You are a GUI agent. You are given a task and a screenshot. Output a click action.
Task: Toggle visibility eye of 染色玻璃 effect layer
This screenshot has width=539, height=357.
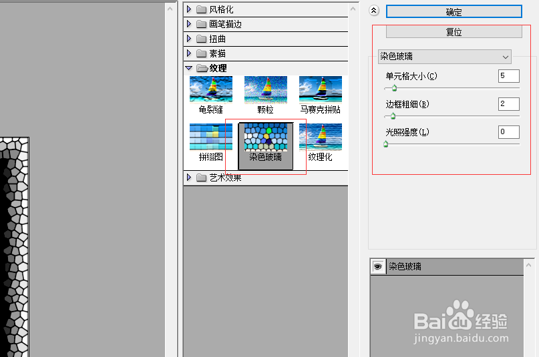tap(378, 267)
